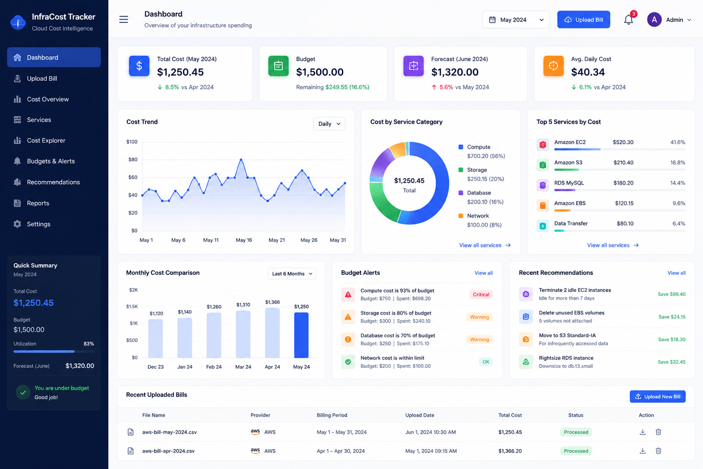703x469 pixels.
Task: Click the Avg. Daily Cost icon
Action: (553, 66)
